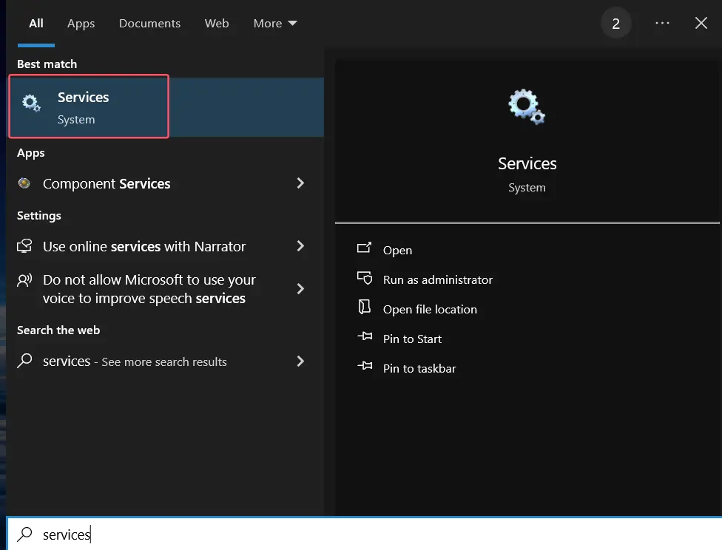Screen dimensions: 722x550
Task: Click the Services gear icon in Best match
Action: (x=31, y=103)
